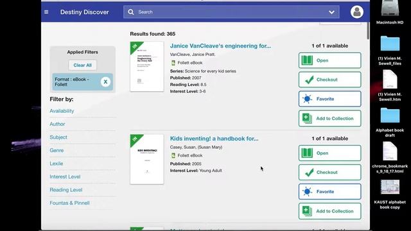The height and width of the screenshot is (231, 411).
Task: Add Janice VanCleave's book to collection
Action: [329, 118]
